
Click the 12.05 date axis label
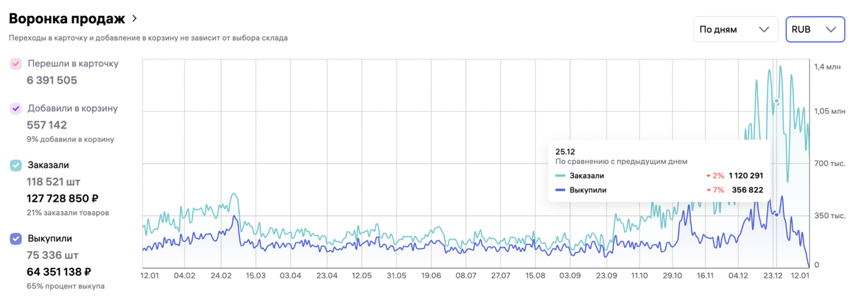pos(362,275)
